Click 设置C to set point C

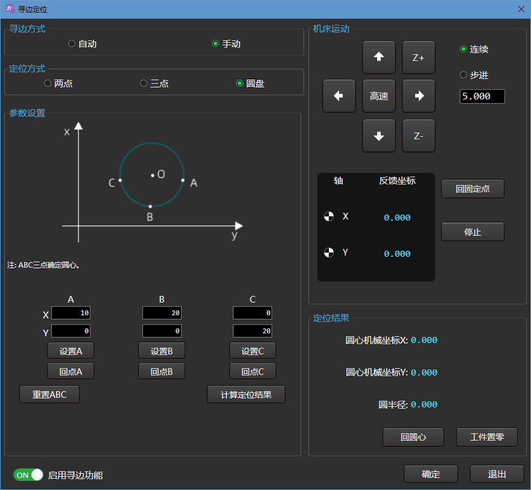click(253, 351)
